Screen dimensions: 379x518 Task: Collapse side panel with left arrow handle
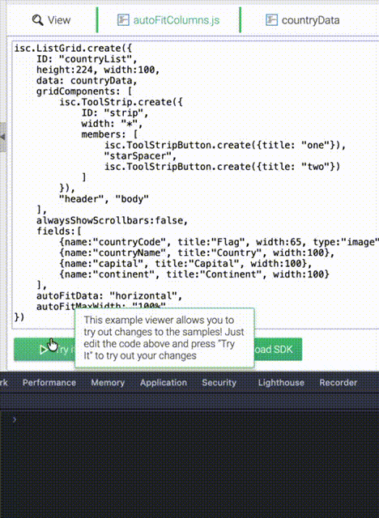[x=3, y=137]
